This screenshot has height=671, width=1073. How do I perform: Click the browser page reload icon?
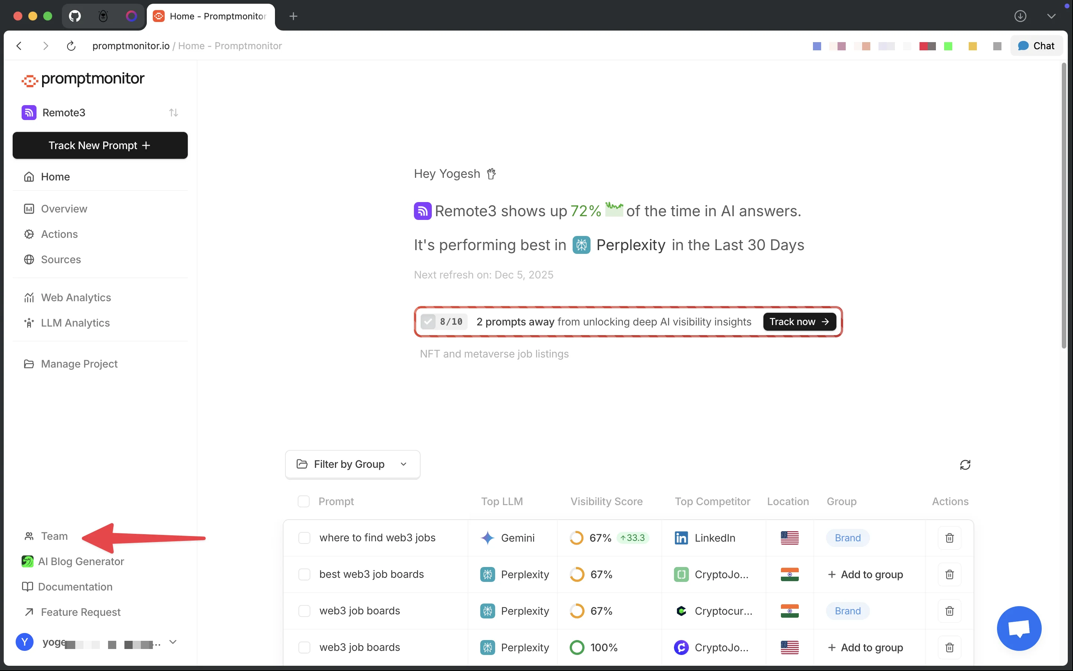[x=71, y=46]
